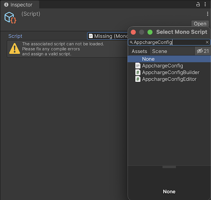Click the Script property label
Screen dimensions: 211x200
[15, 36]
